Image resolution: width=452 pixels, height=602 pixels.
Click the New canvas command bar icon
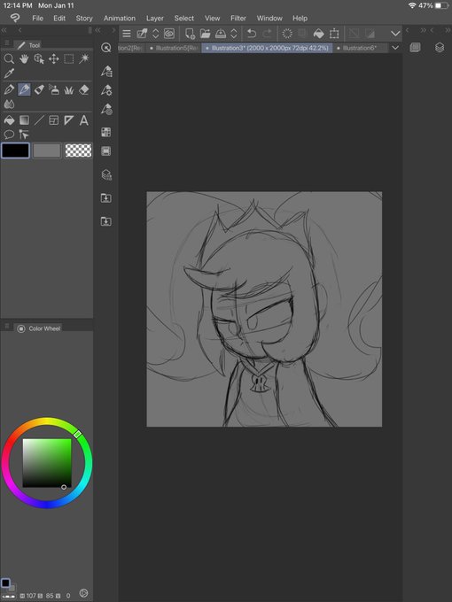point(190,34)
